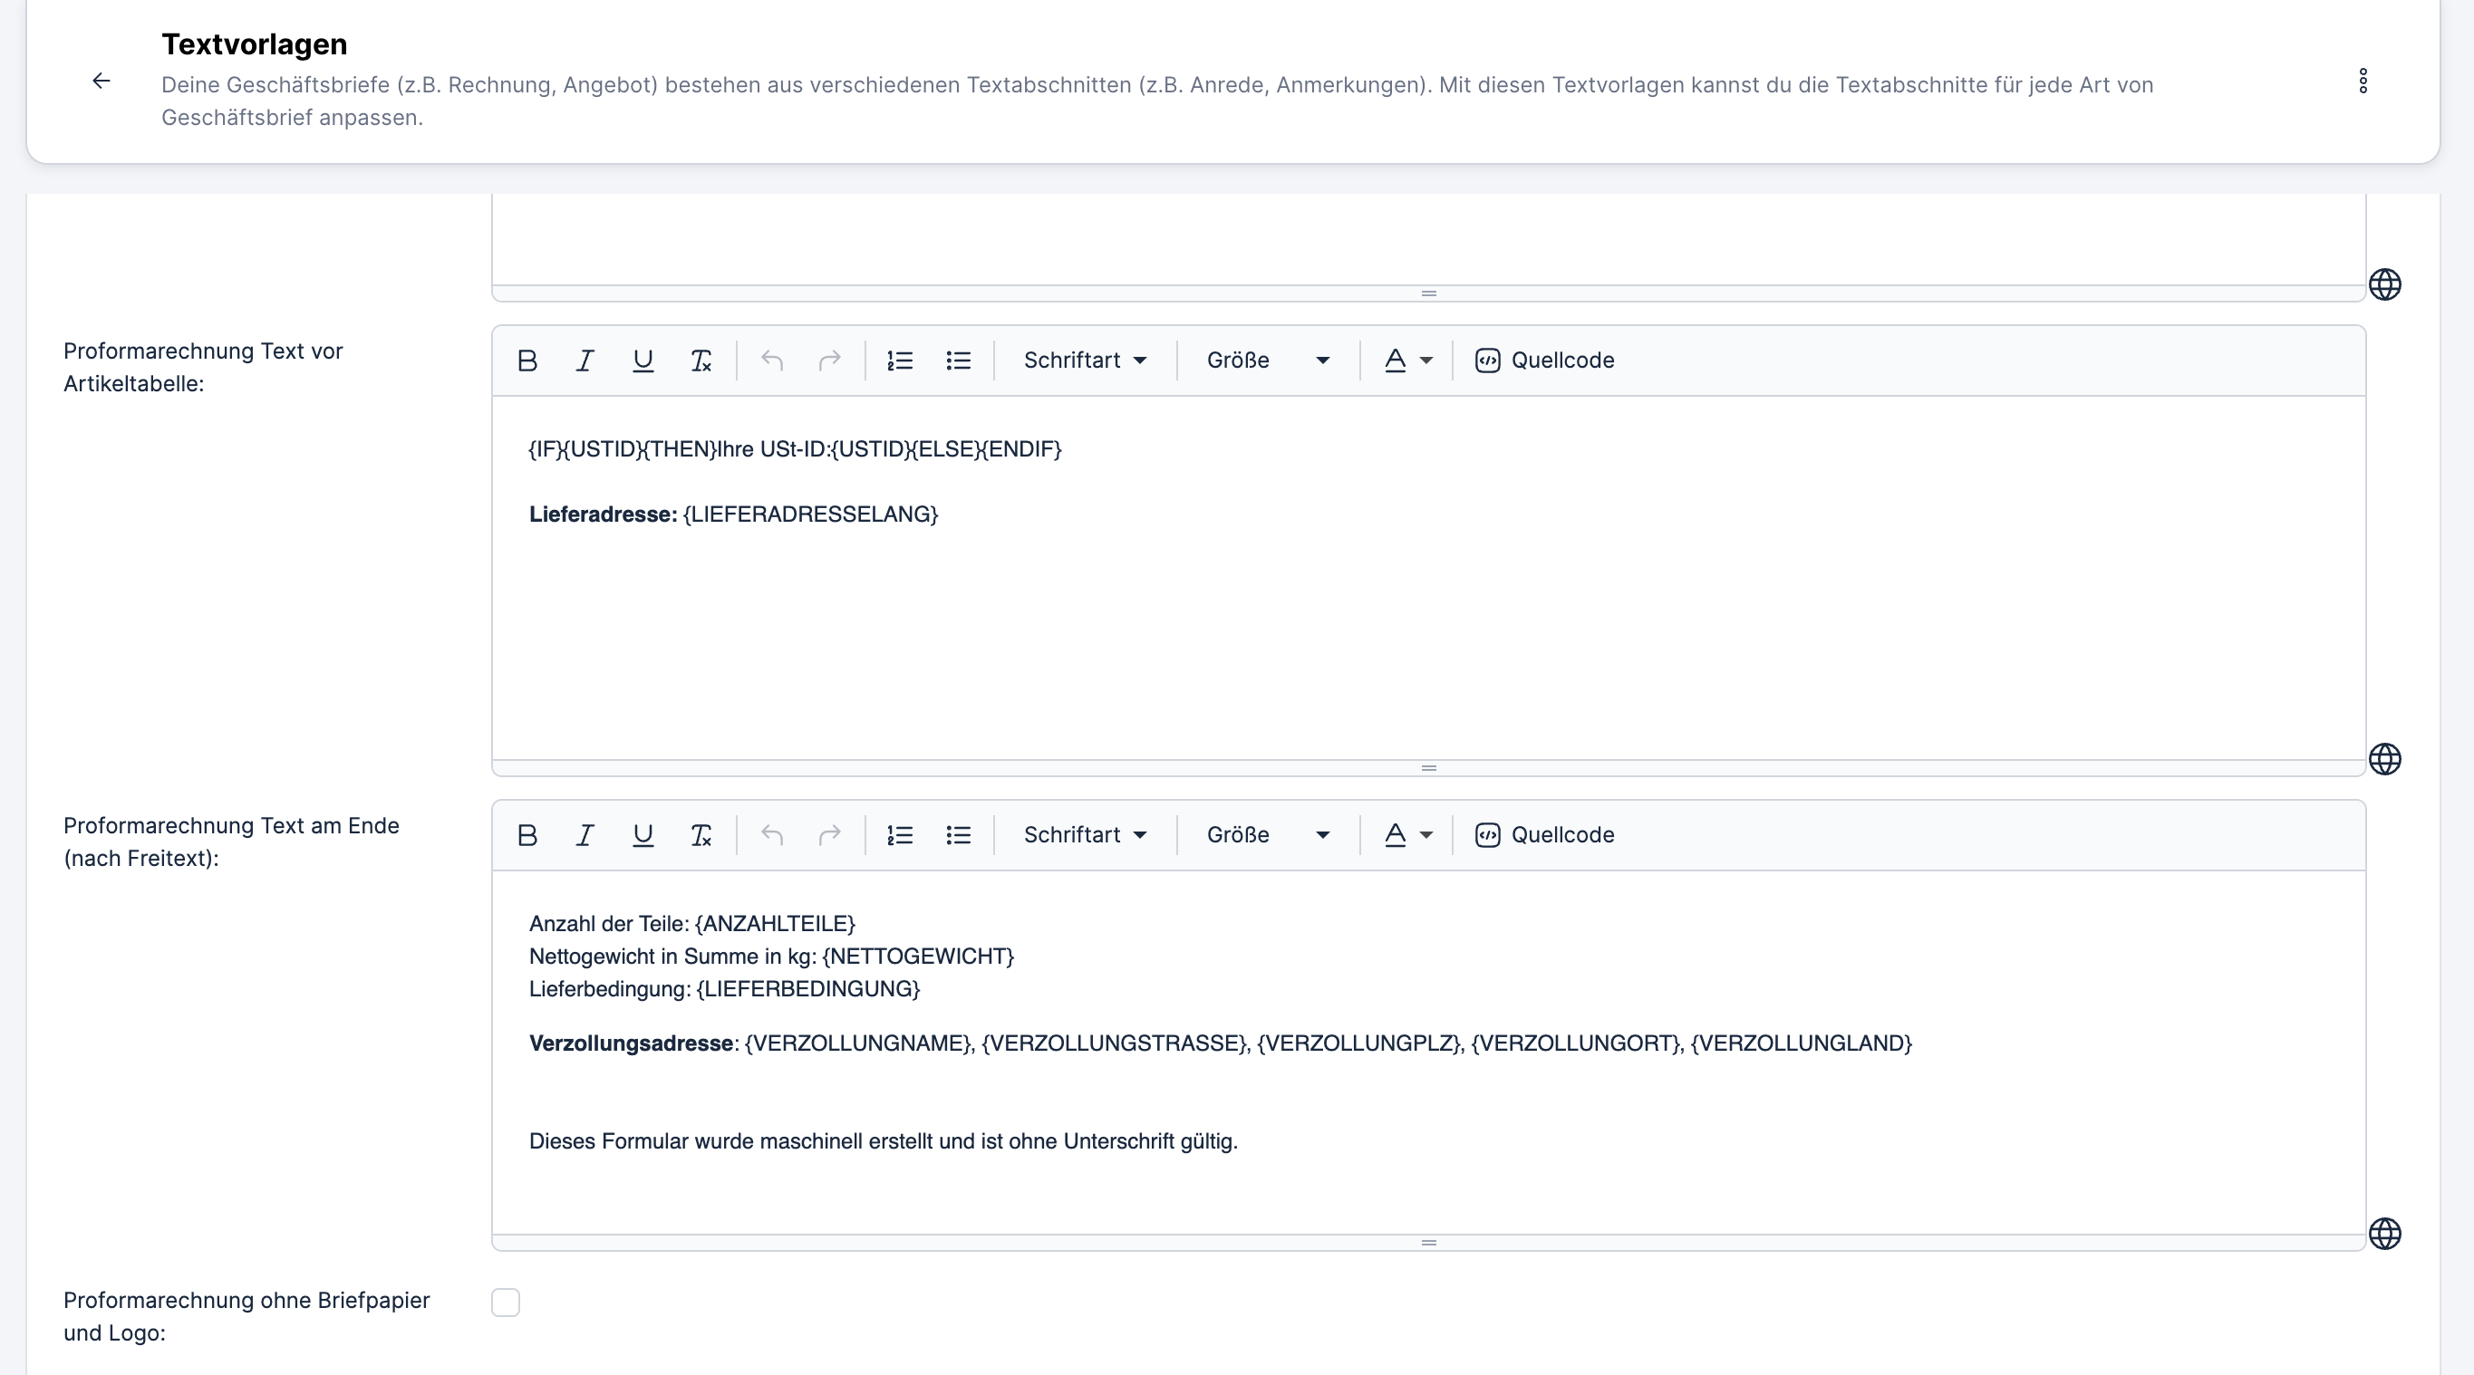Viewport: 2474px width, 1375px height.
Task: Click globe icon next to 'Text am Ende' editor
Action: tap(2384, 1234)
